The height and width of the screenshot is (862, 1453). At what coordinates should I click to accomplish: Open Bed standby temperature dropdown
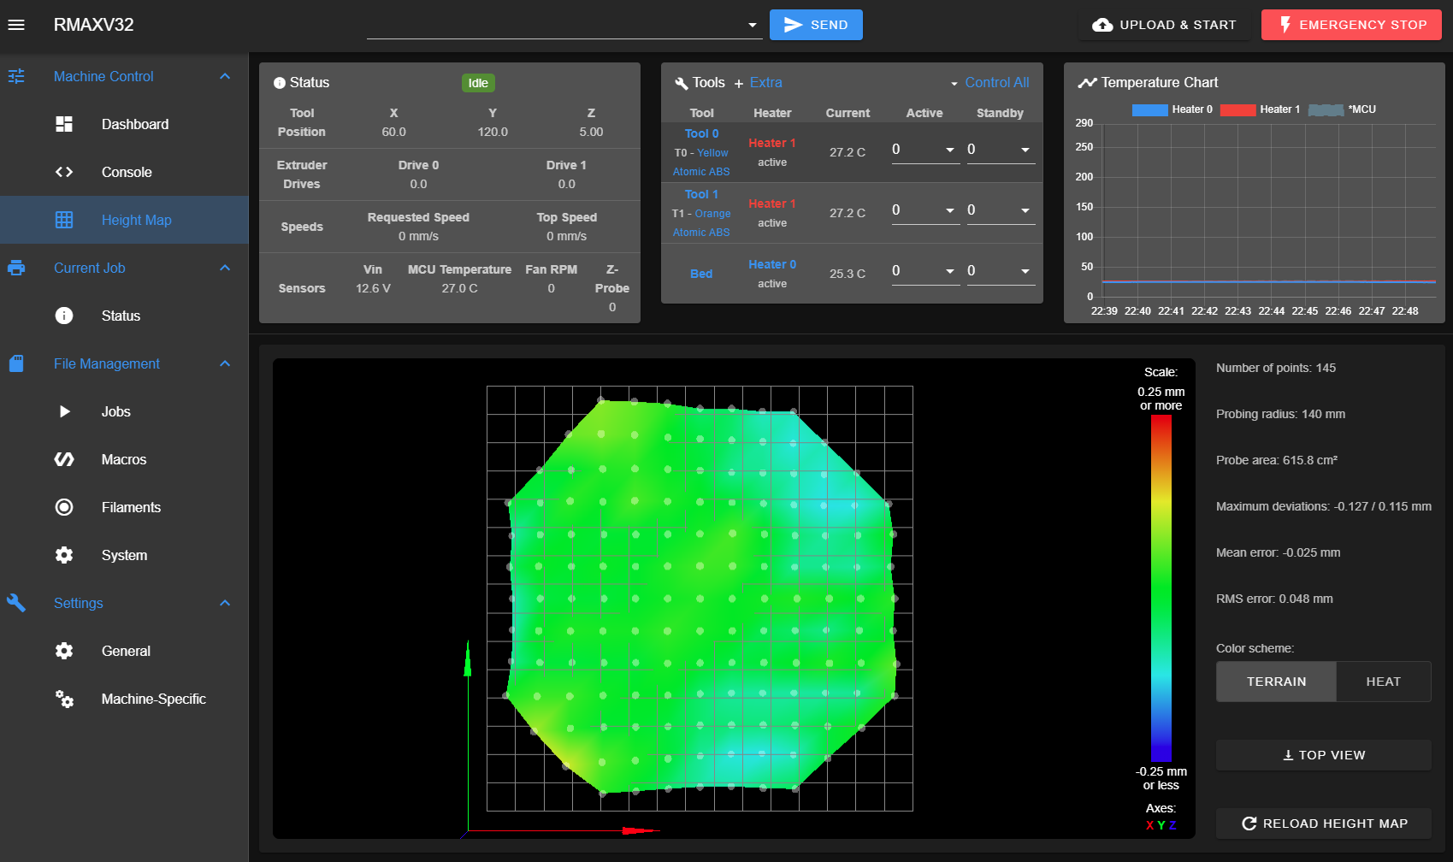click(x=1025, y=271)
